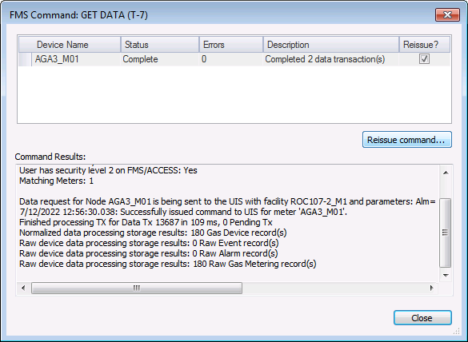468x342 pixels.
Task: Click the row selector for AGA3_M01
Action: [x=25, y=59]
